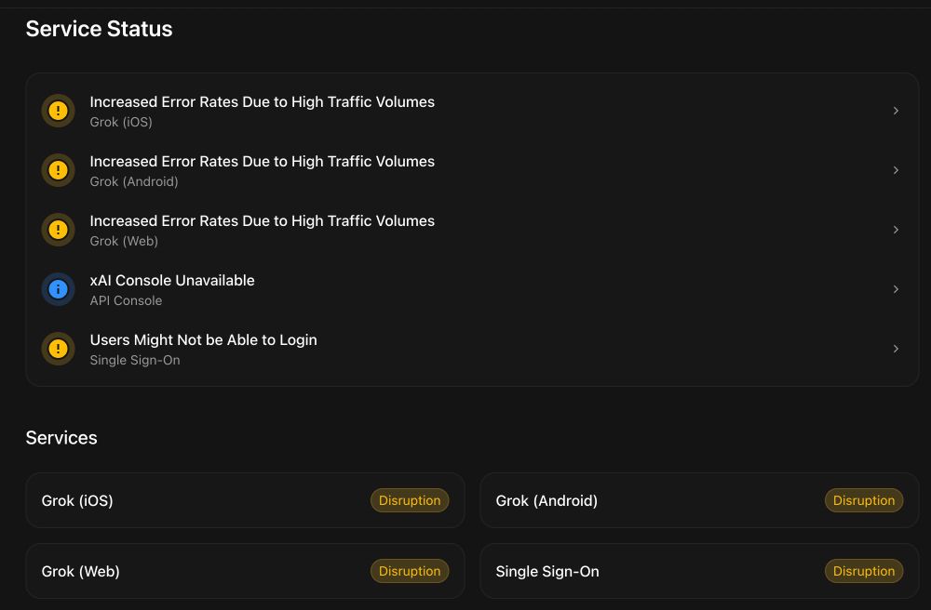Open the Increased Error Rates title for Grok (iOS)

[x=262, y=101]
